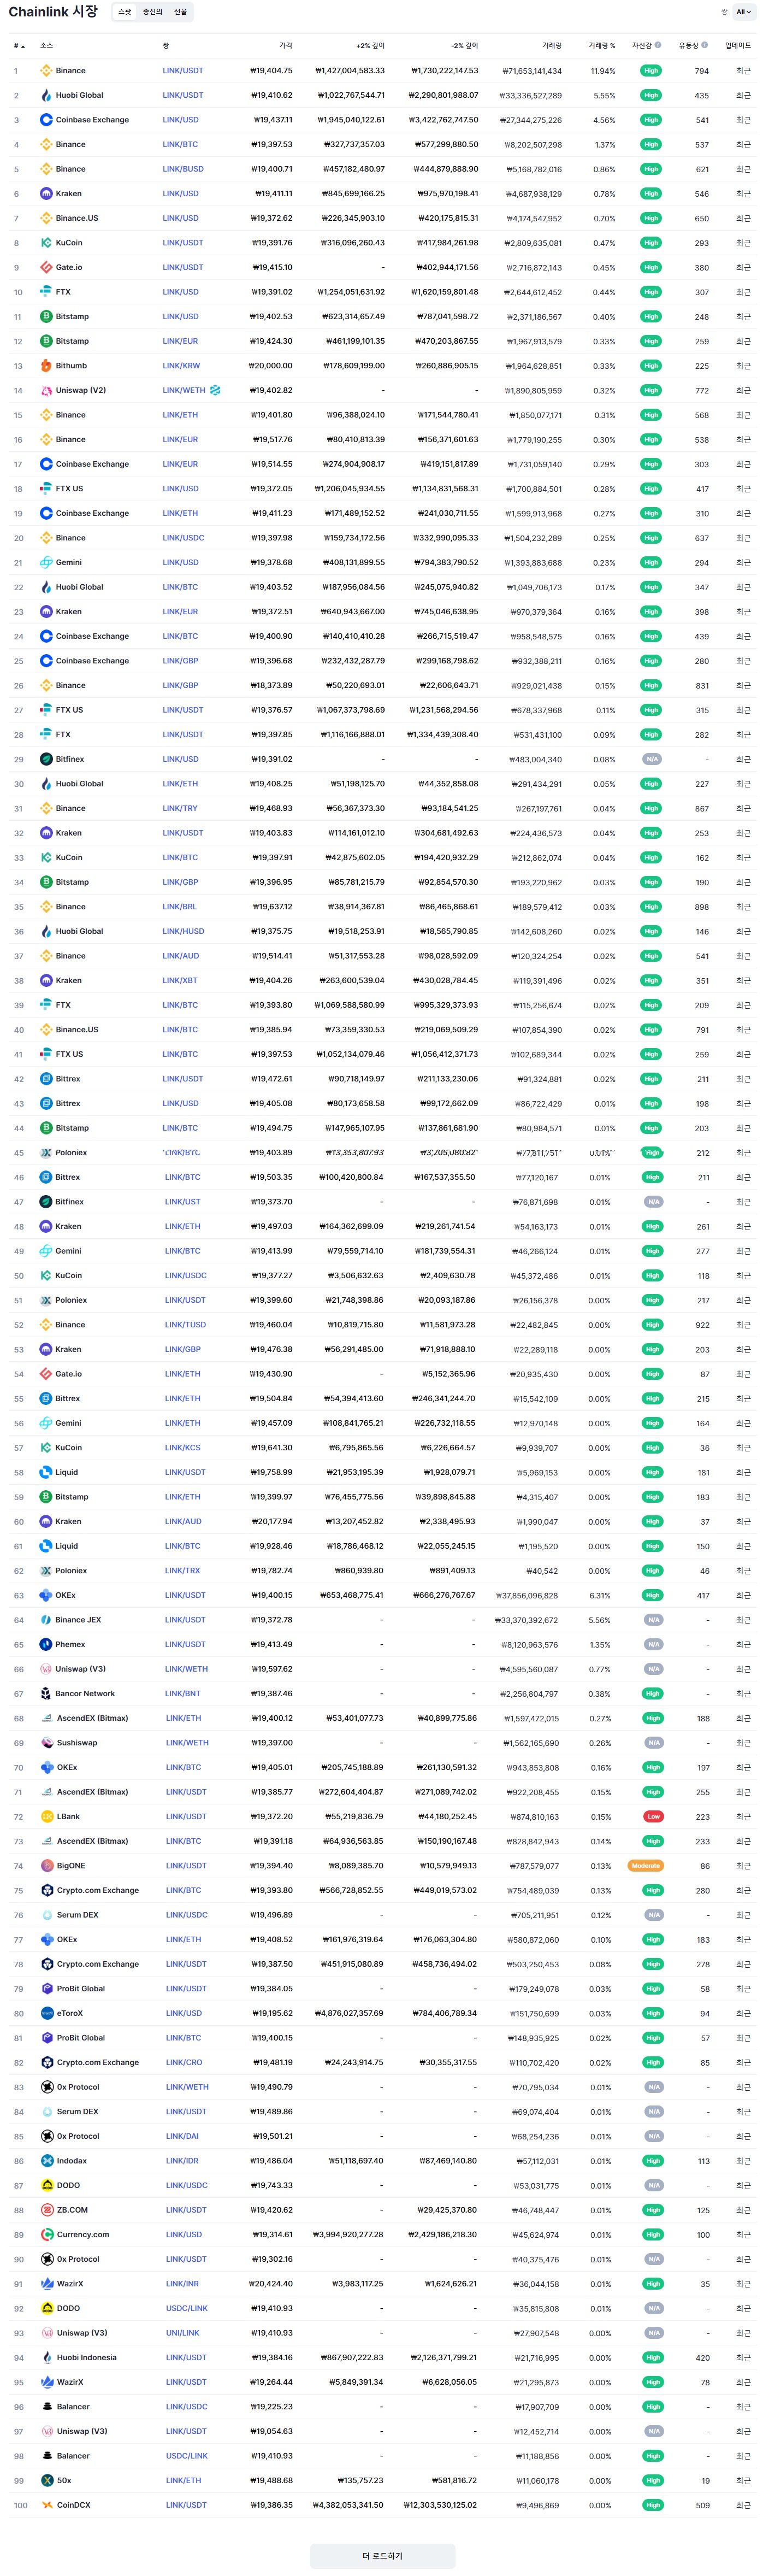Open the Bancor Network LINK/BNT link
The width and height of the screenshot is (769, 2576).
click(x=183, y=1693)
